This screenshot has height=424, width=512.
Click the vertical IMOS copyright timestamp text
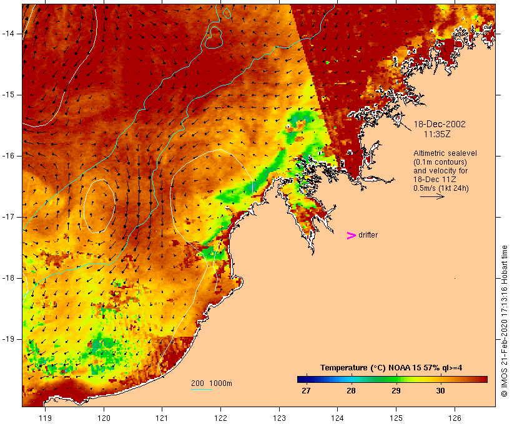pos(504,321)
